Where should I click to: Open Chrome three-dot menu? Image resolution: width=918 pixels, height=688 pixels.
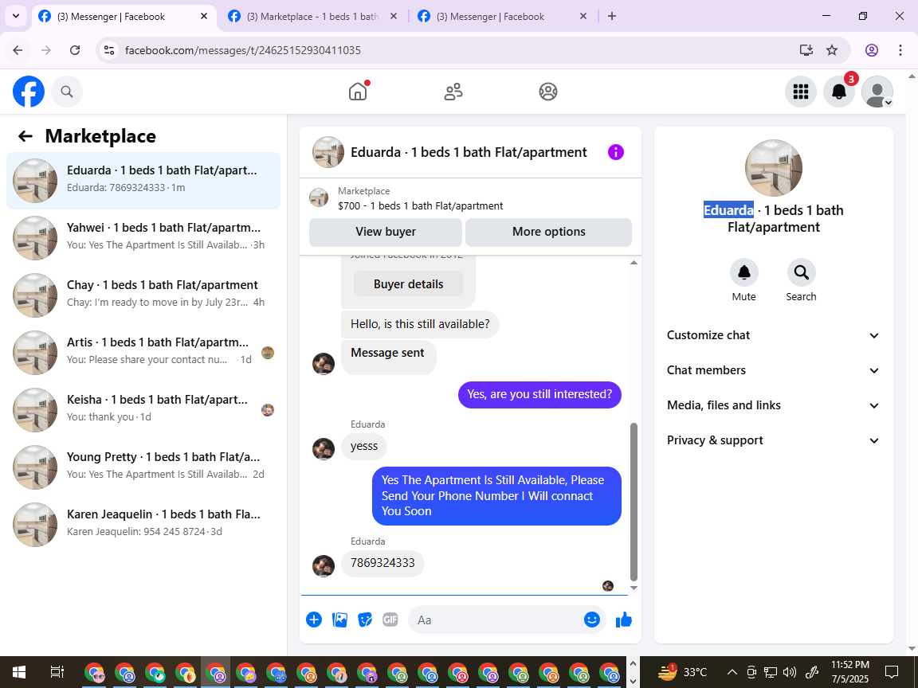pos(900,50)
